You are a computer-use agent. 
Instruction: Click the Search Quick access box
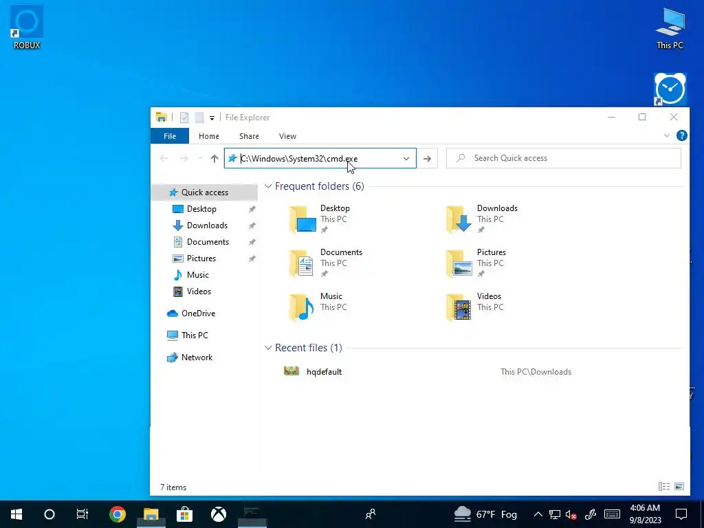[x=564, y=158]
